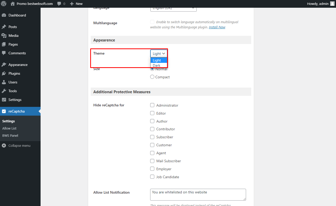Check the Customer role checkbox
The height and width of the screenshot is (206, 336).
click(x=152, y=145)
